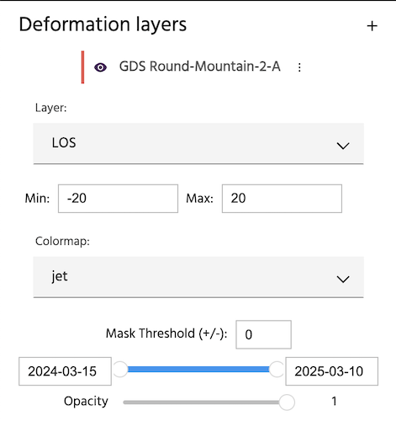
Task: Click the Max value field showing 20
Action: [x=282, y=199]
